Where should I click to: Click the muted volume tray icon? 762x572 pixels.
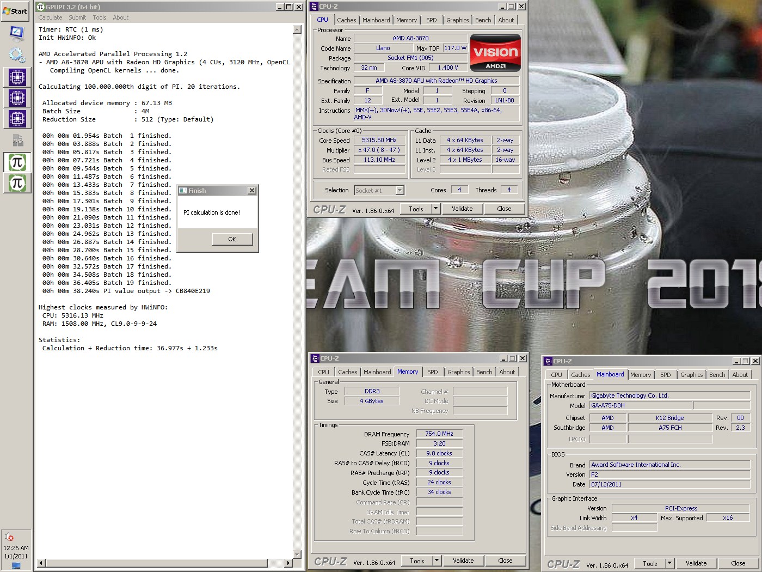point(9,537)
